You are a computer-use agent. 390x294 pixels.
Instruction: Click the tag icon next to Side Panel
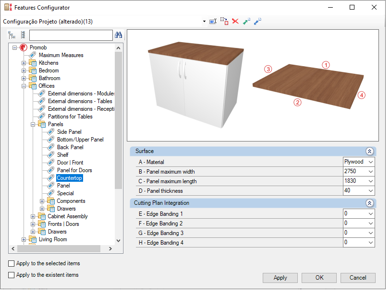pyautogui.click(x=51, y=131)
